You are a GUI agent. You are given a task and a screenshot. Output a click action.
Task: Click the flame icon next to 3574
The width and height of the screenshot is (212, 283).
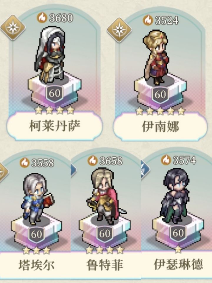[166, 160]
